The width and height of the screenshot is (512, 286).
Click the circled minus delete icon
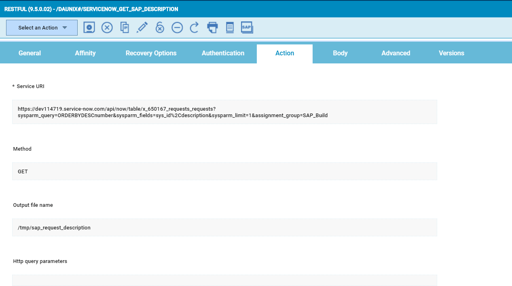177,27
